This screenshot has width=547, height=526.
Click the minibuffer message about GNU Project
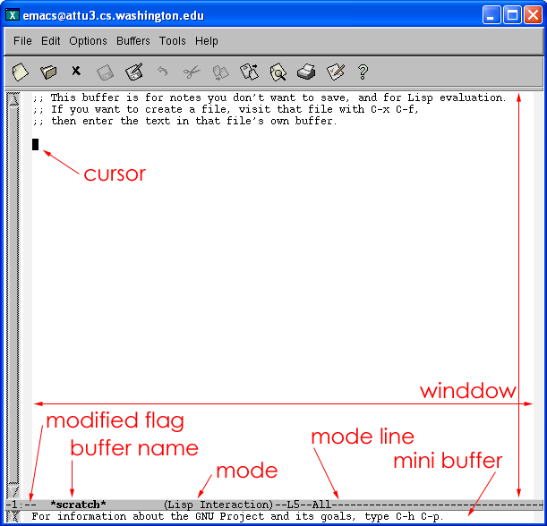coord(237,516)
